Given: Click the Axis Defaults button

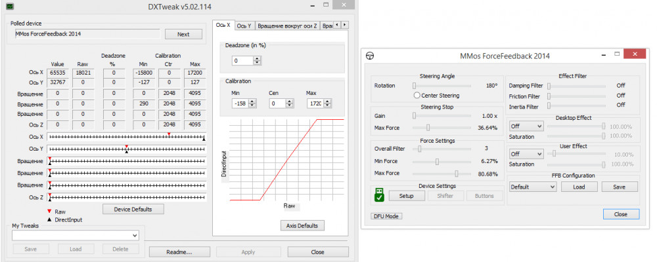Looking at the screenshot, I should (302, 225).
